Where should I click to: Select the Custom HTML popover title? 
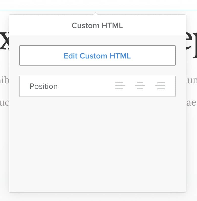pyautogui.click(x=97, y=26)
